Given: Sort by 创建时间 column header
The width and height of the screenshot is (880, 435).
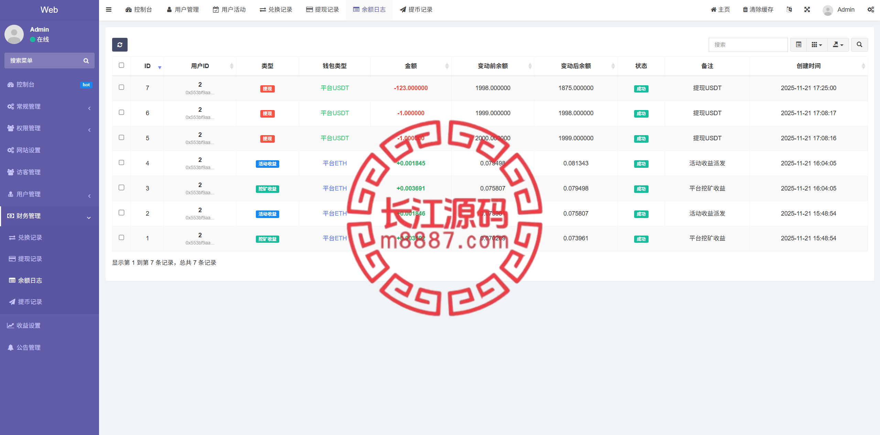Looking at the screenshot, I should tap(809, 66).
